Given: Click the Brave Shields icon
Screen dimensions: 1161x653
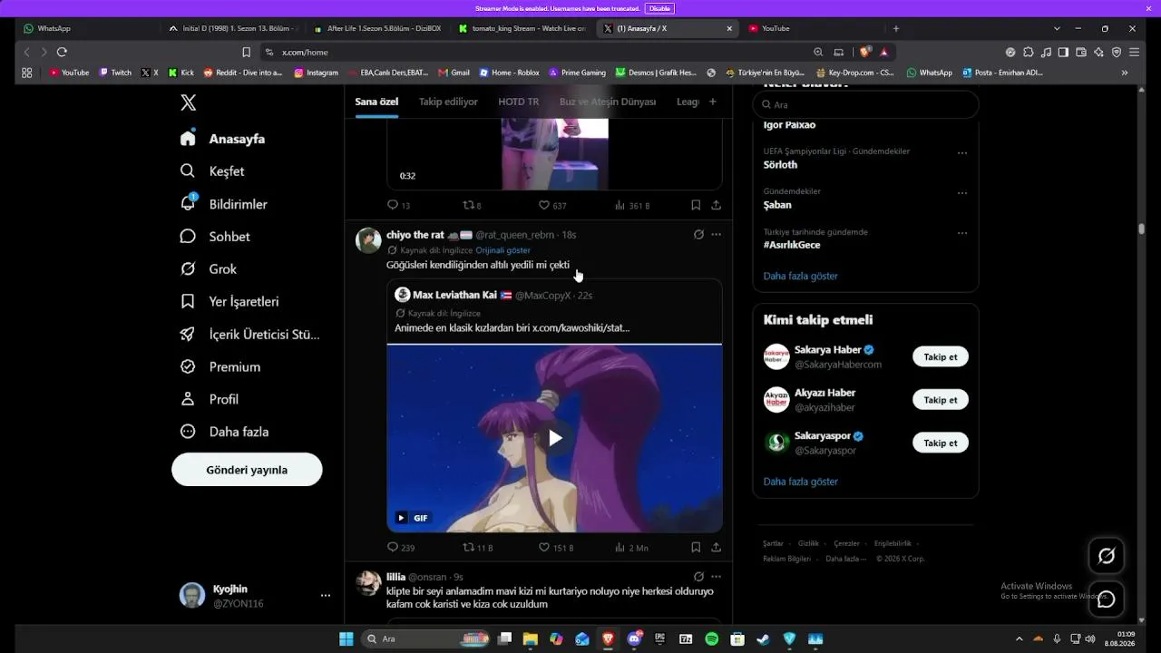Looking at the screenshot, I should coord(865,53).
